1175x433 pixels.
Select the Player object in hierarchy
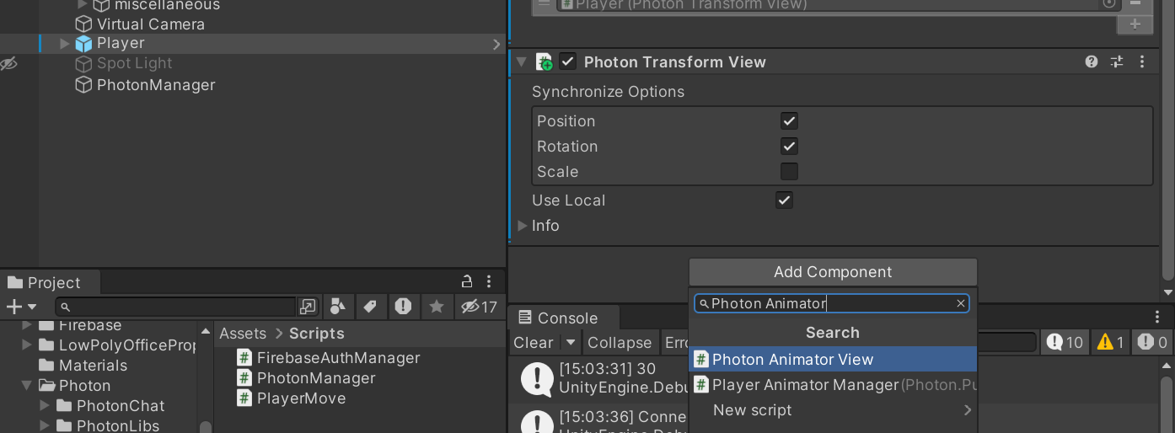coord(121,43)
